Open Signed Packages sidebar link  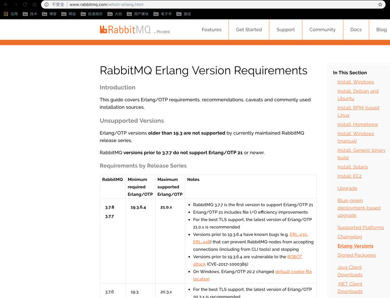357,255
